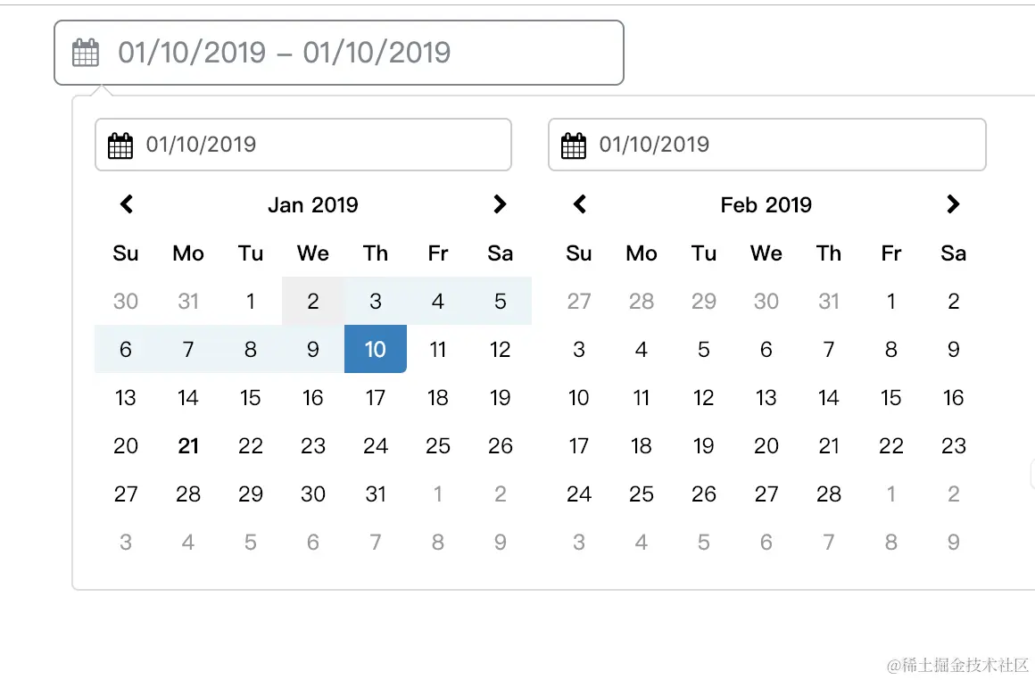
Task: Click greyed December 30 in left calendar
Action: click(x=126, y=301)
